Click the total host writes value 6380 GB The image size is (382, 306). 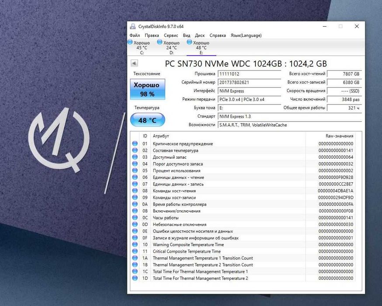344,82
